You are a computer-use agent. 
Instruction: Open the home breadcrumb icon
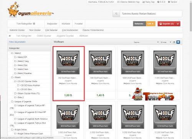(x=10, y=36)
